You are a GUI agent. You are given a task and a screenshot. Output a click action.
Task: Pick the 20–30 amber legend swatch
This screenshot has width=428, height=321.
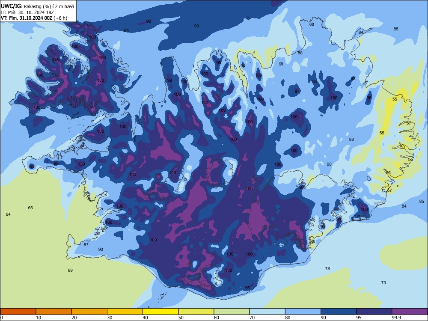tap(89, 312)
